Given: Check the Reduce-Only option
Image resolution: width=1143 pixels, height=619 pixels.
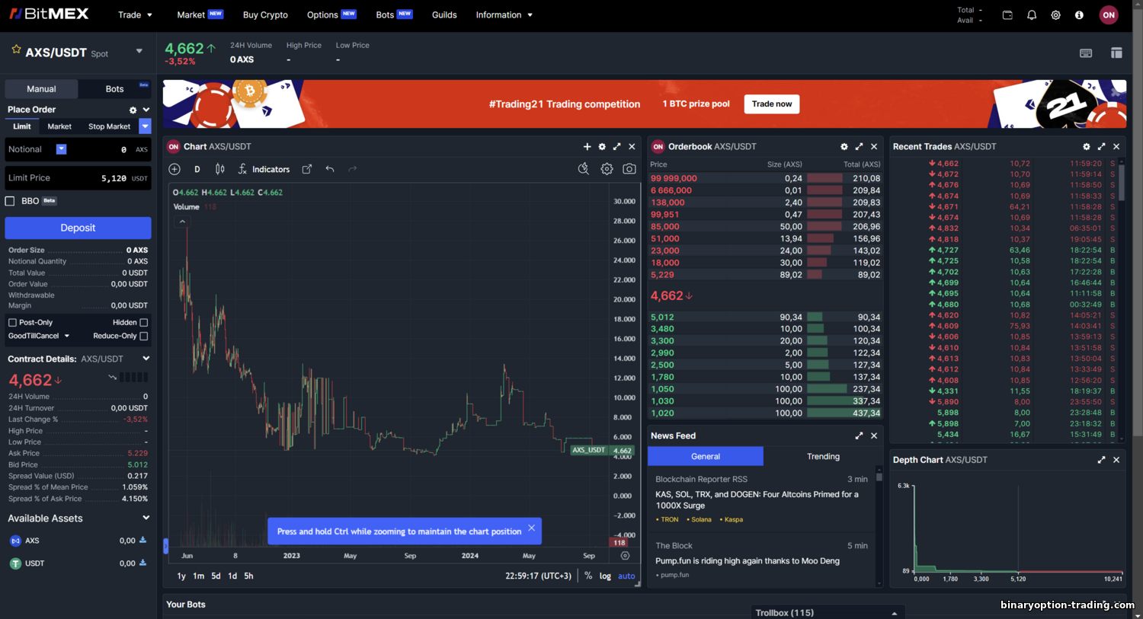Looking at the screenshot, I should pyautogui.click(x=143, y=336).
